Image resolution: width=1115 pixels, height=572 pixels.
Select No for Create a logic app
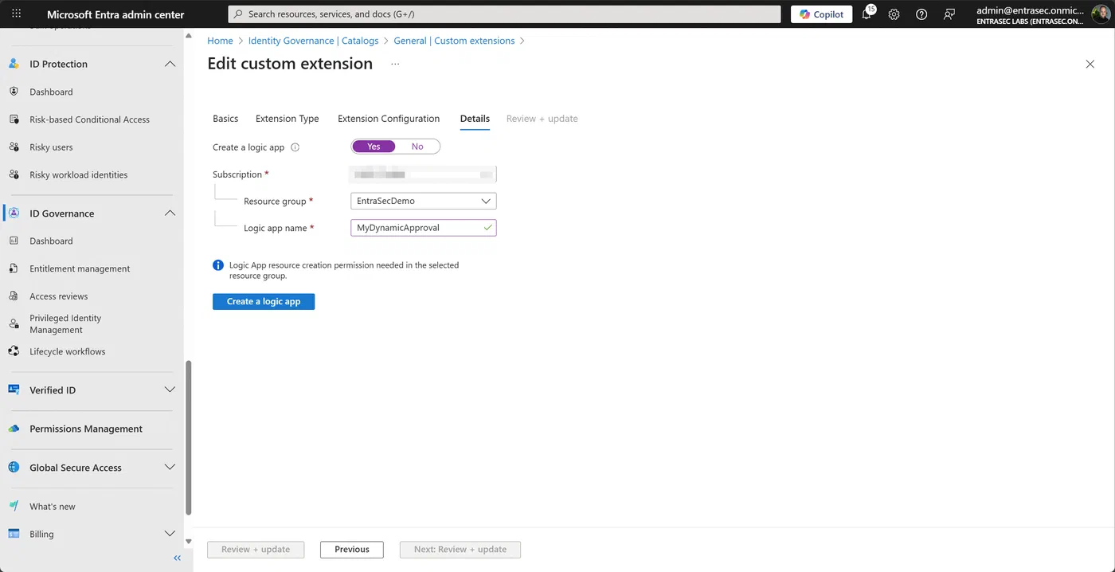coord(417,147)
